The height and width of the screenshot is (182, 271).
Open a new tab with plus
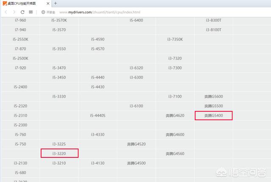[55, 3]
